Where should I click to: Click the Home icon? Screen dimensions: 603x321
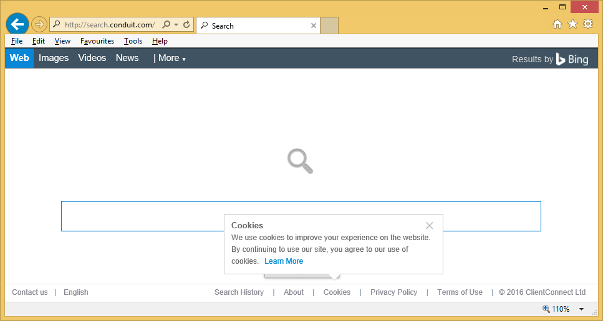(x=557, y=24)
